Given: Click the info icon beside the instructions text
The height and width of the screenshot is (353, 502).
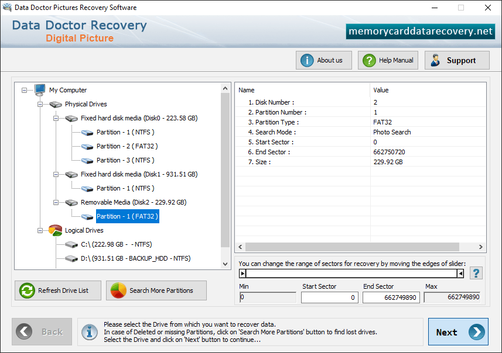Looking at the screenshot, I should (90, 332).
